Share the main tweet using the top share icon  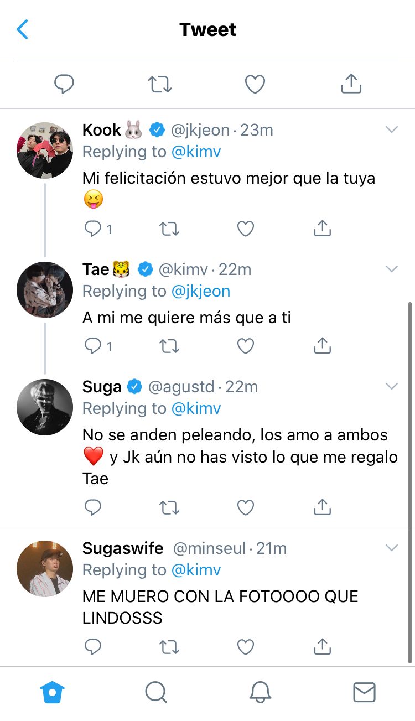(351, 84)
